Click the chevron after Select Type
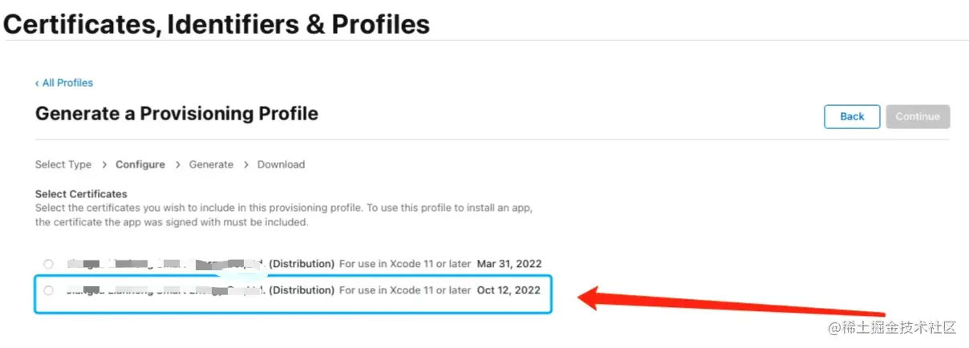The height and width of the screenshot is (348, 969). (104, 164)
